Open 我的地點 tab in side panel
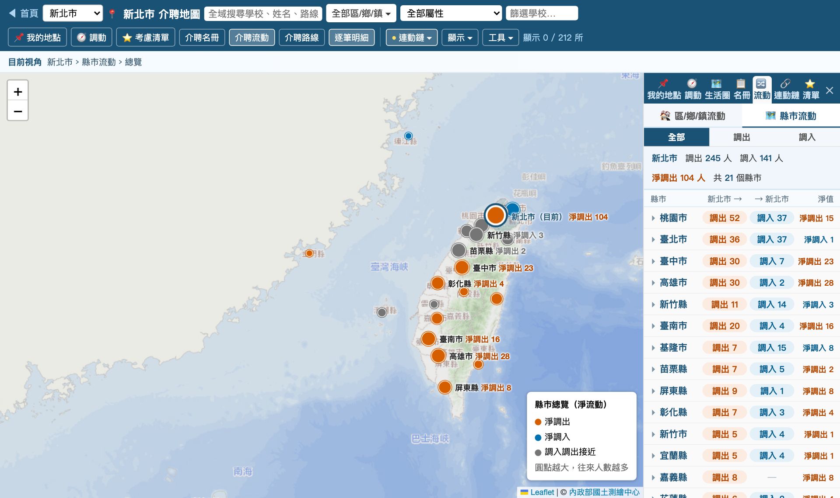 pyautogui.click(x=664, y=90)
